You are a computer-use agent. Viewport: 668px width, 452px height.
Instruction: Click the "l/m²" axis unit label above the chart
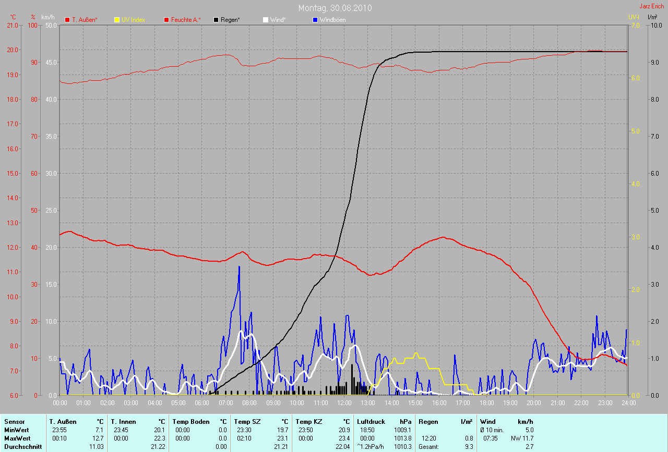652,17
